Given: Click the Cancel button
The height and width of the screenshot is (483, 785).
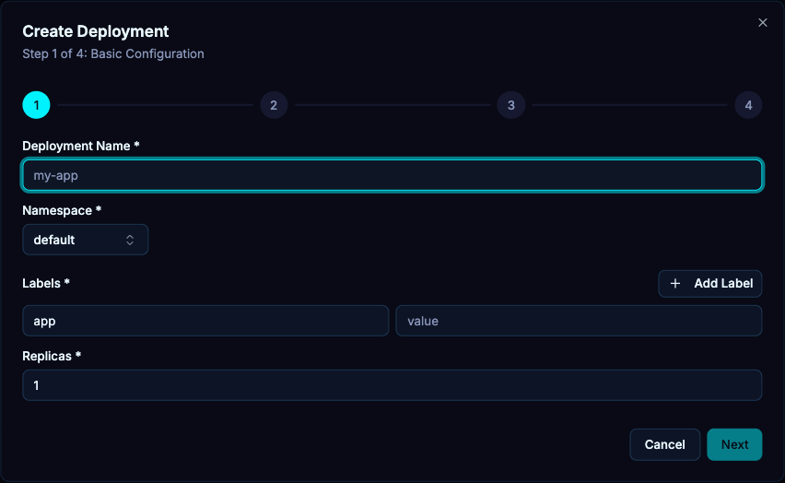Looking at the screenshot, I should click(665, 444).
